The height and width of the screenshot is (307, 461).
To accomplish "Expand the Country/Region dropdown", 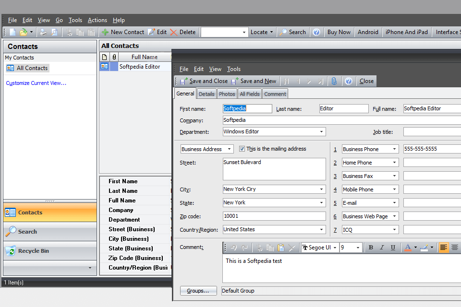I will click(321, 229).
